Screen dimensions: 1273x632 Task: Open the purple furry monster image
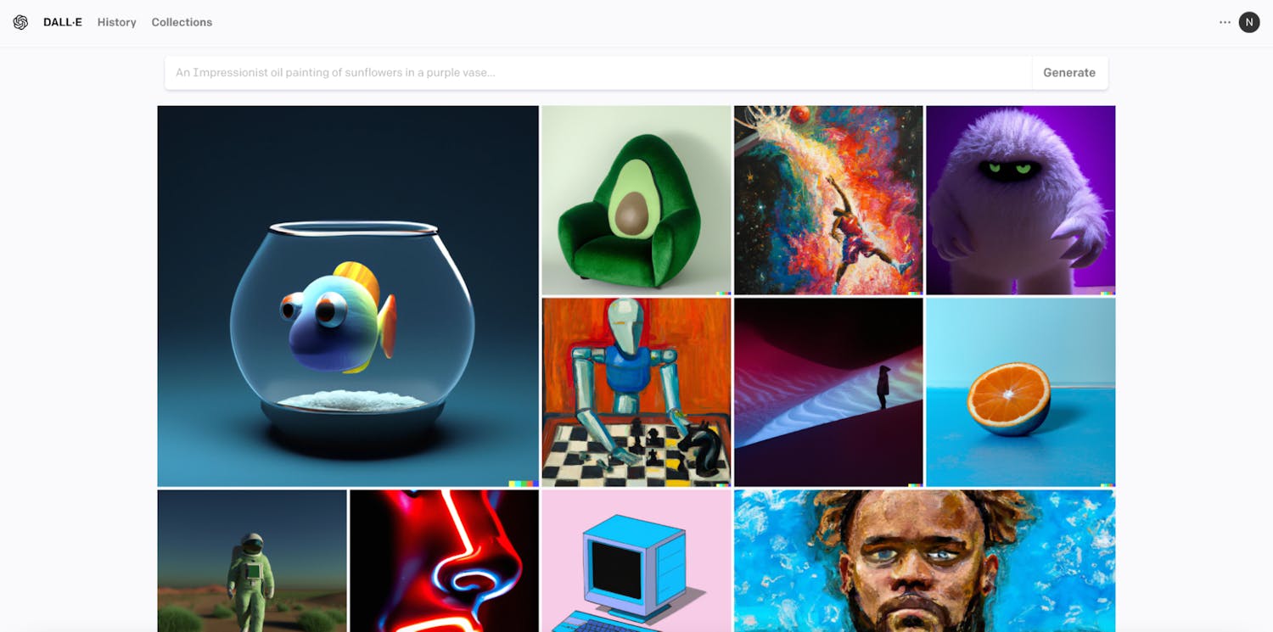1021,200
